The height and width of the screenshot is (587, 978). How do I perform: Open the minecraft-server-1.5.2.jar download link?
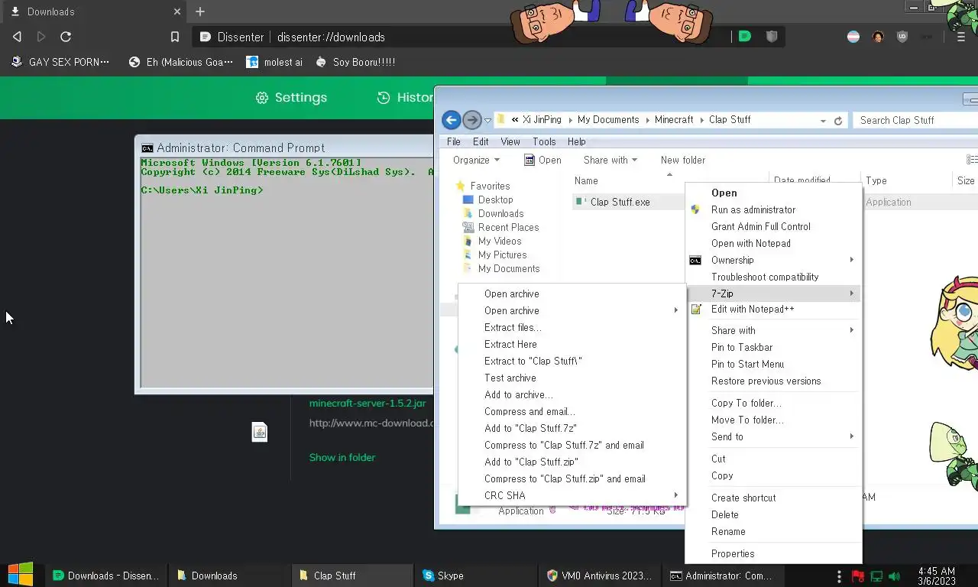[x=368, y=403]
